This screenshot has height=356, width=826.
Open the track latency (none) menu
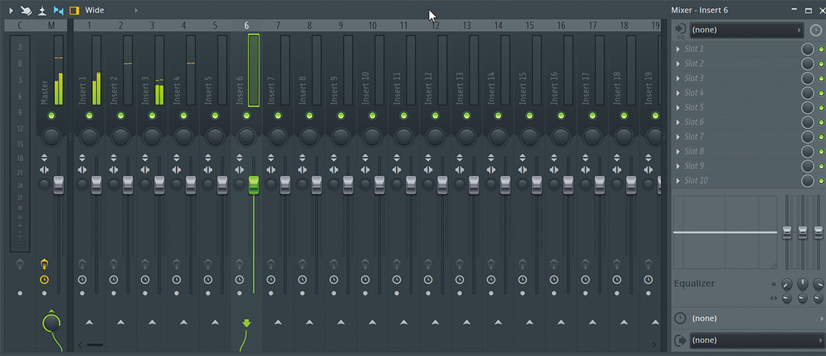[x=756, y=318]
